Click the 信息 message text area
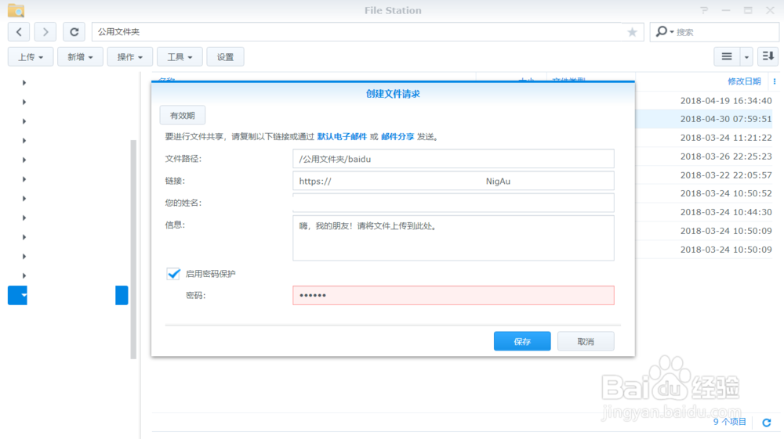The height and width of the screenshot is (439, 784). [x=453, y=238]
